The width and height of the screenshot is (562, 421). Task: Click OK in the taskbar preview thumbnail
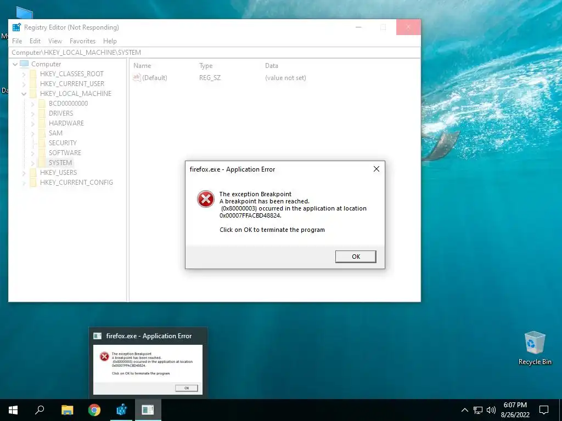[187, 388]
